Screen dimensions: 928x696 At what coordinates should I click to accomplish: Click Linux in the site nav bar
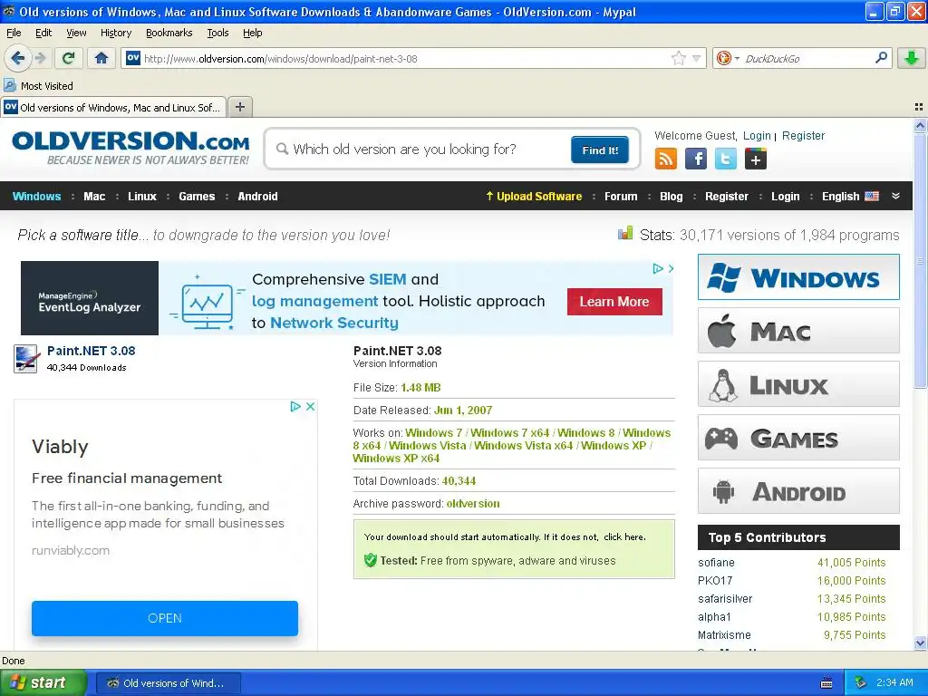coord(142,196)
